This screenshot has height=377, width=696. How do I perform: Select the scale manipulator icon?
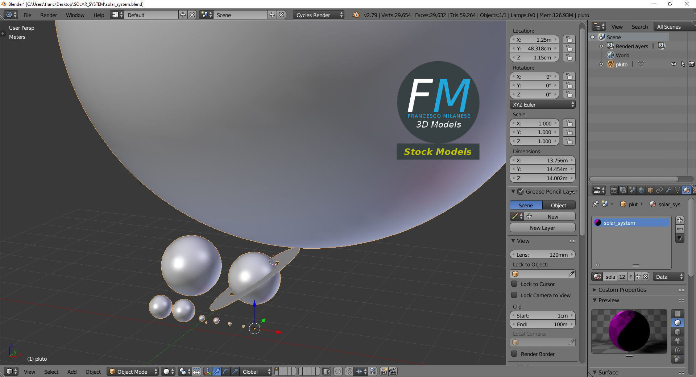[x=235, y=372]
